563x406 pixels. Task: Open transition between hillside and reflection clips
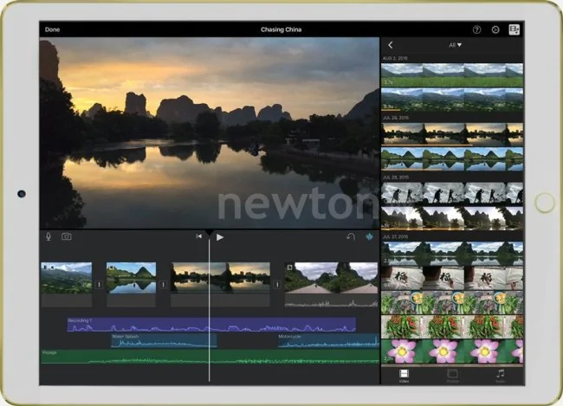point(99,285)
